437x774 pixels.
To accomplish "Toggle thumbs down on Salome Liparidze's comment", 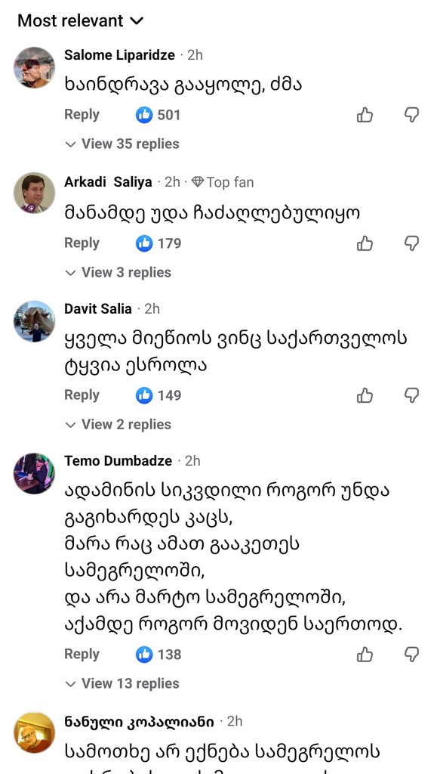I will pos(411,115).
